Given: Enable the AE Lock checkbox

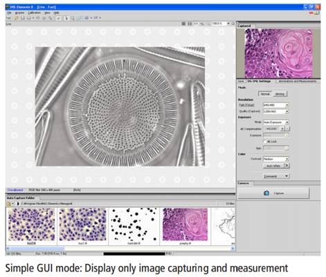Looking at the screenshot, I should [264, 142].
